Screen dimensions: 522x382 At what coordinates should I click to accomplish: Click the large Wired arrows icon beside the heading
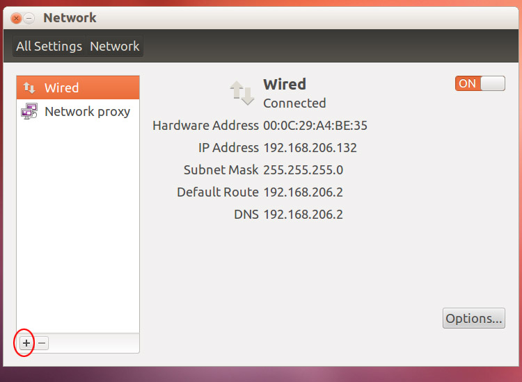tap(242, 93)
